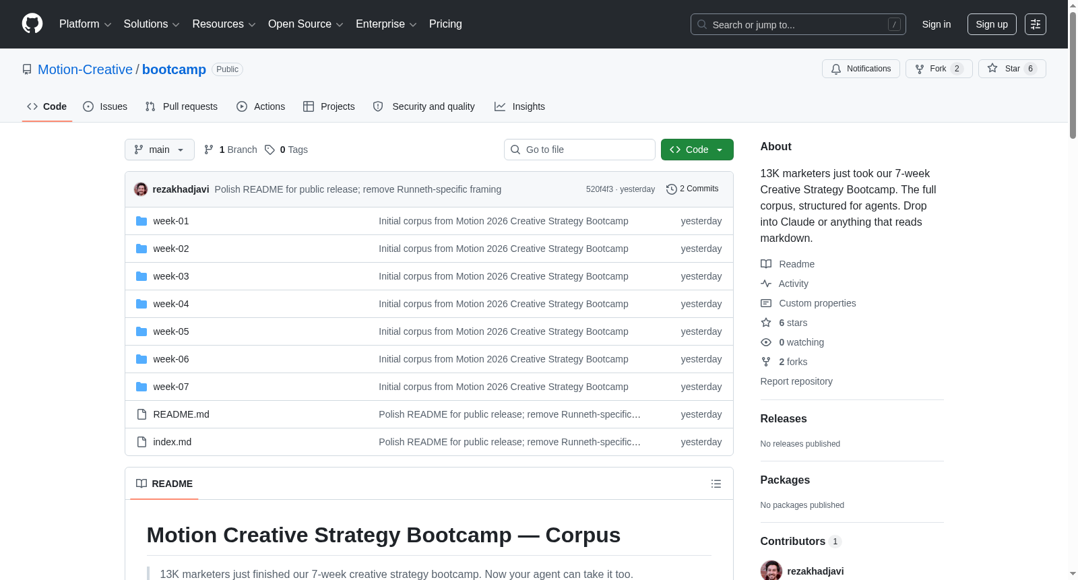Click the repository icon beside Motion-Creative
Image resolution: width=1078 pixels, height=580 pixels.
pos(27,69)
